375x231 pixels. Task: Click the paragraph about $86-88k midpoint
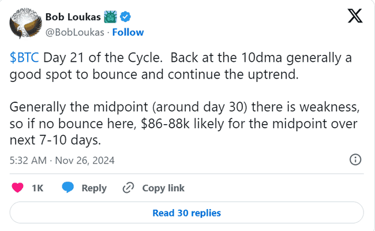[184, 124]
